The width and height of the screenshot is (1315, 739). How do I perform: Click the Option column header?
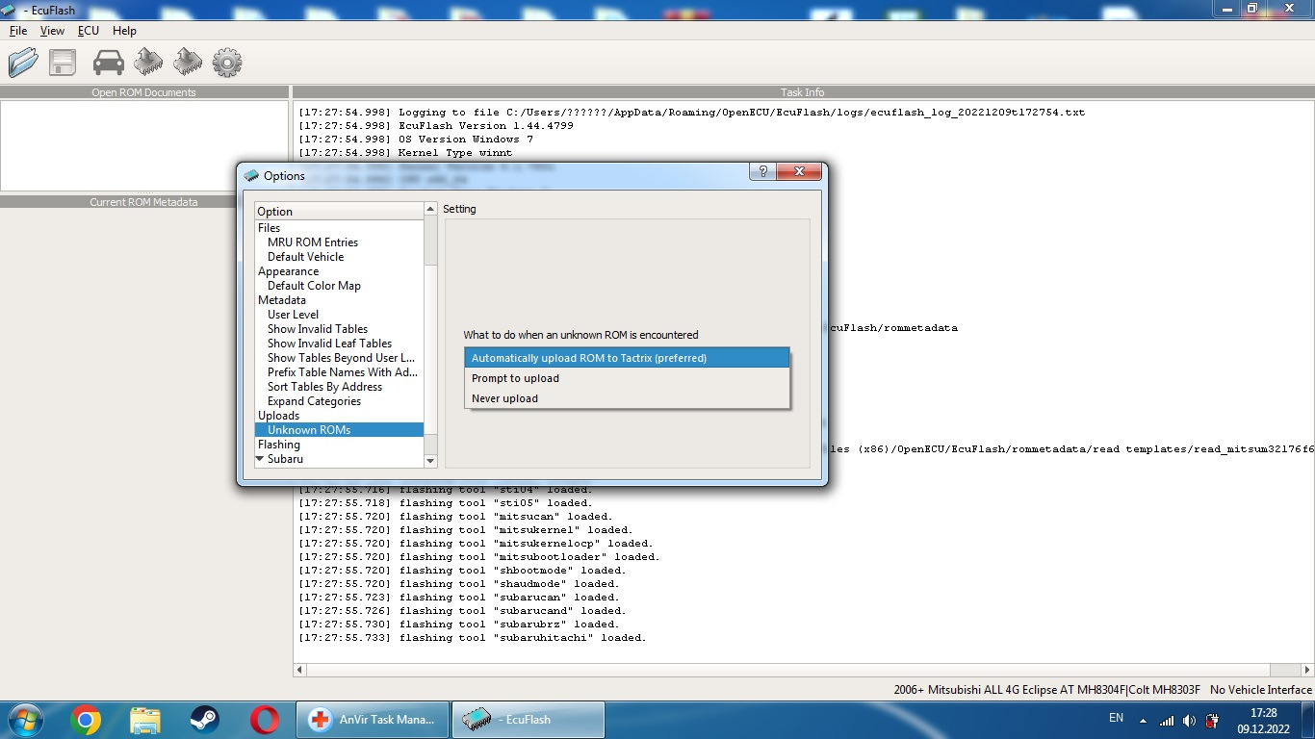pos(339,212)
